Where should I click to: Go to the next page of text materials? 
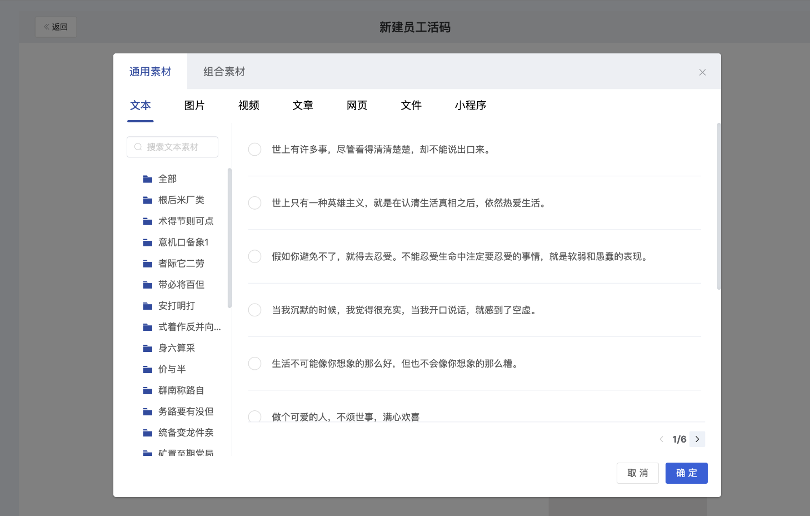697,439
